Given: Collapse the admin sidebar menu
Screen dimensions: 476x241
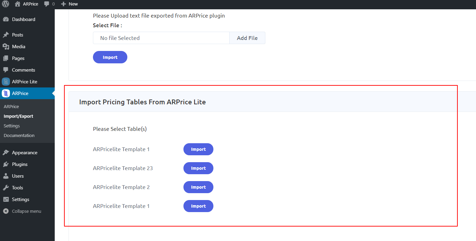Looking at the screenshot, I should 22,211.
